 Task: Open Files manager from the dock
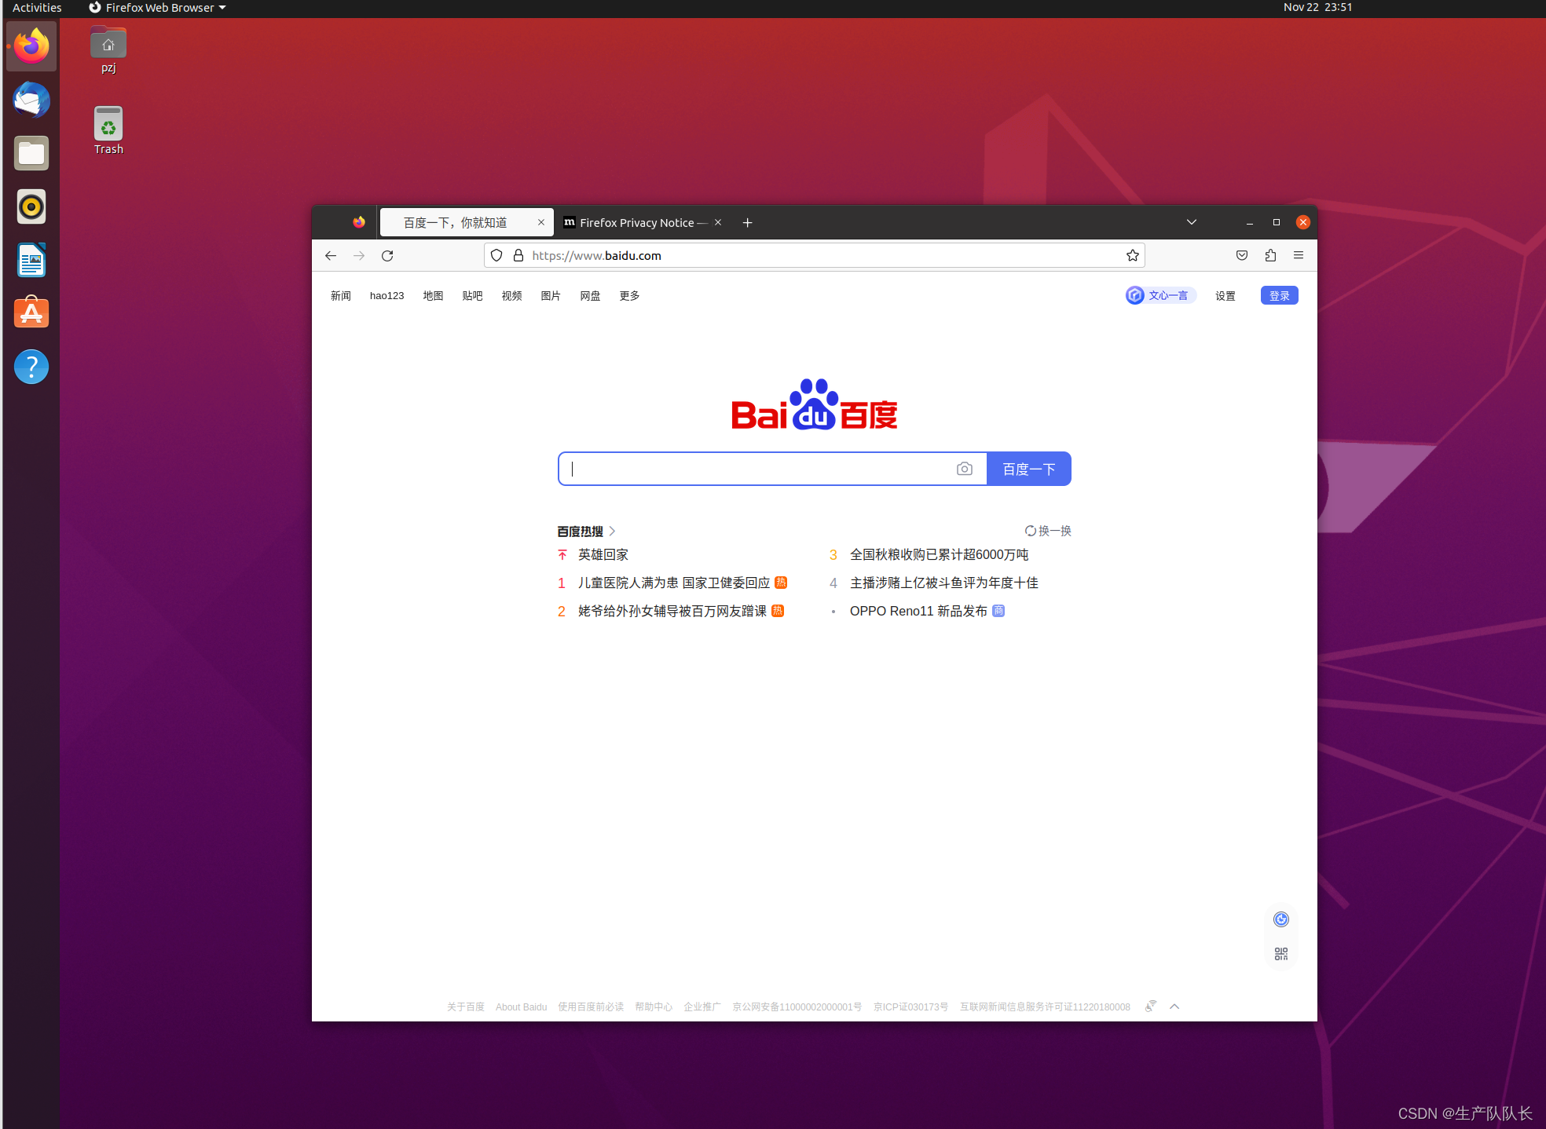31,154
